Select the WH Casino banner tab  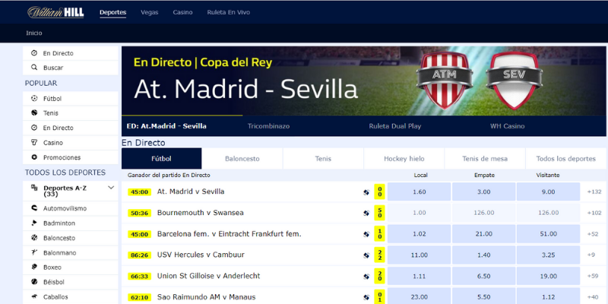(507, 126)
